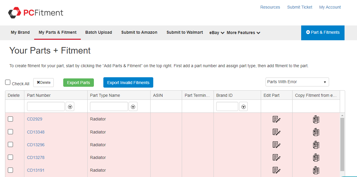Enable the Check All checkbox
Screen dimensions: 357x177
8,83
